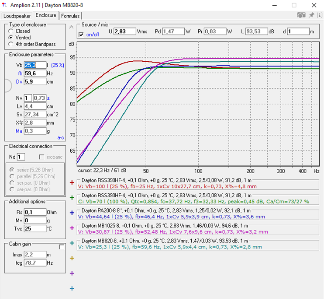The width and height of the screenshot is (324, 301).
Task: Click the (25 %) link next to Vb
Action: [x=58, y=66]
